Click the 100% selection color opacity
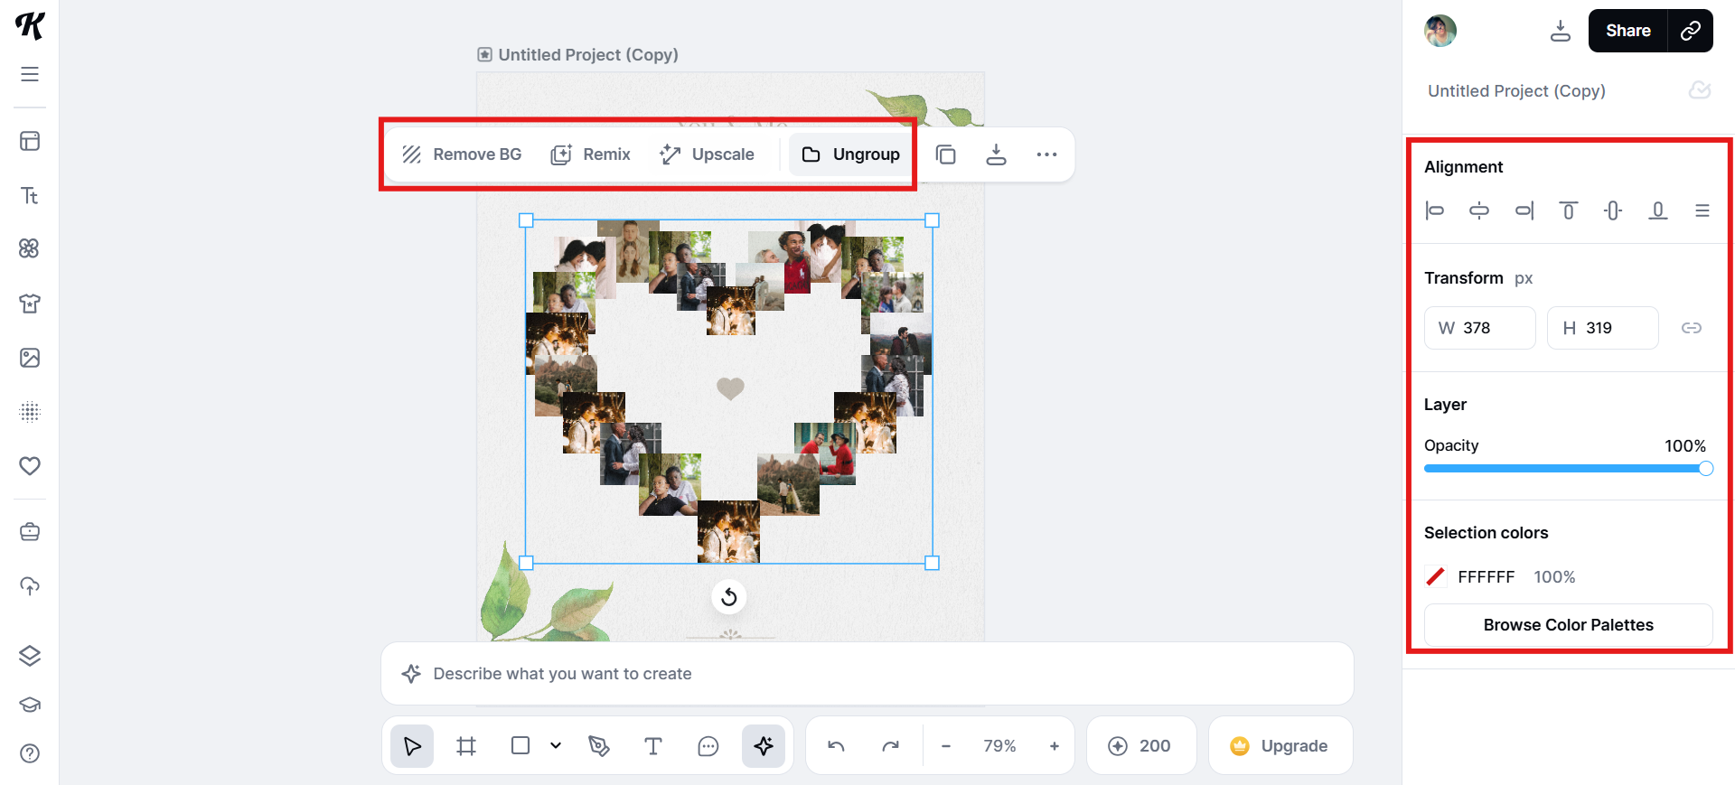Image resolution: width=1735 pixels, height=785 pixels. [1554, 577]
